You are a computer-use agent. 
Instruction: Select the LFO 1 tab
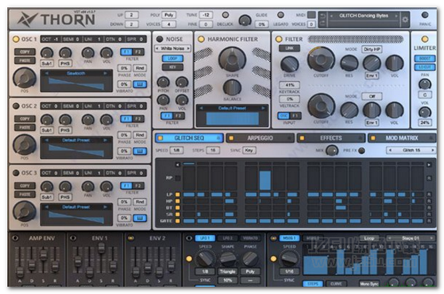[x=205, y=238]
